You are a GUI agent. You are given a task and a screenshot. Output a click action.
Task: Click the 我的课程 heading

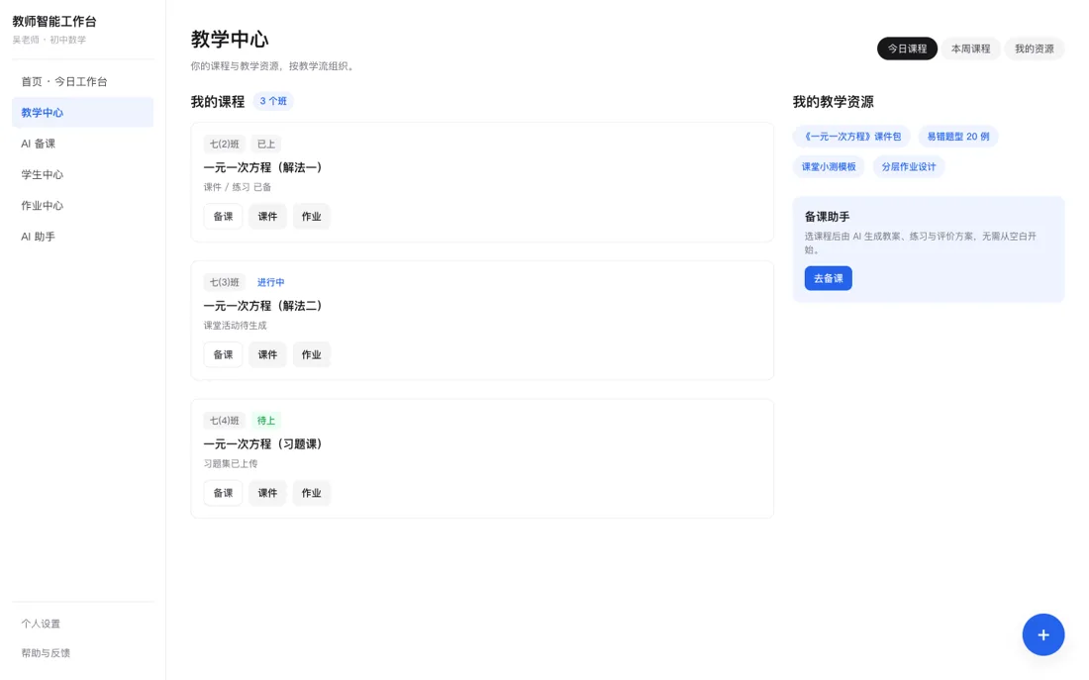click(x=218, y=102)
